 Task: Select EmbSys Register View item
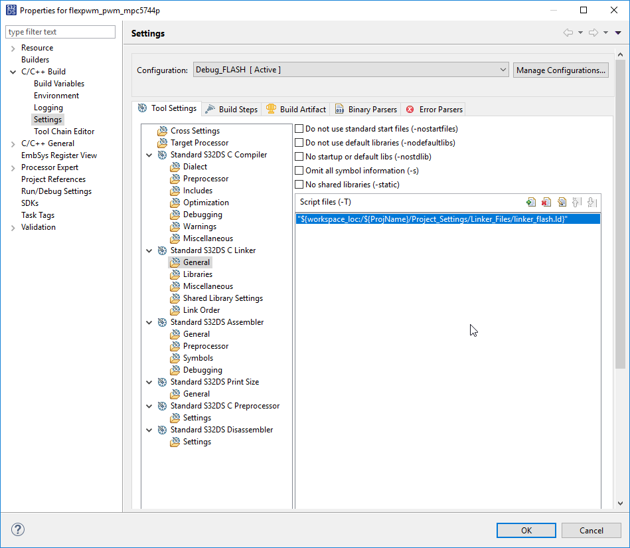tap(59, 155)
